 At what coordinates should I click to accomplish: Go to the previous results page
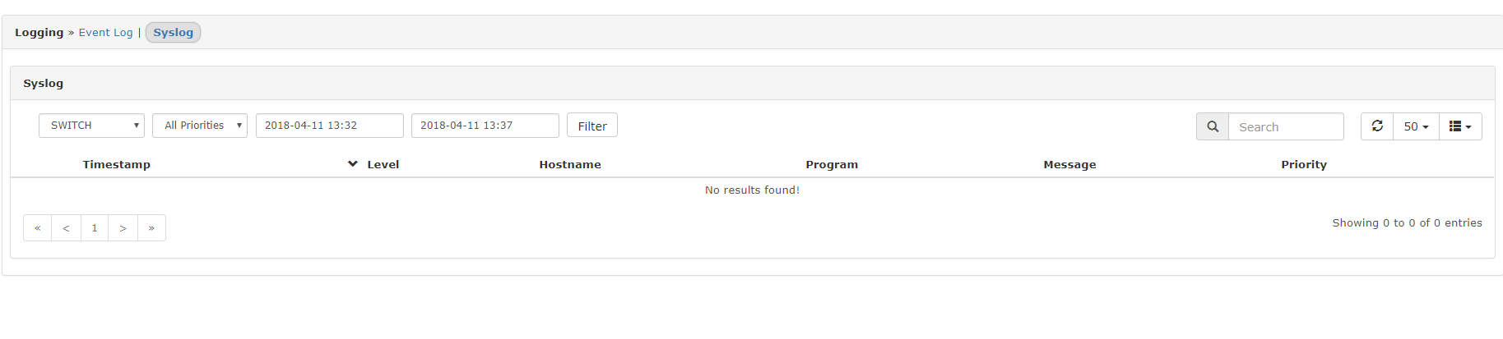click(x=66, y=228)
